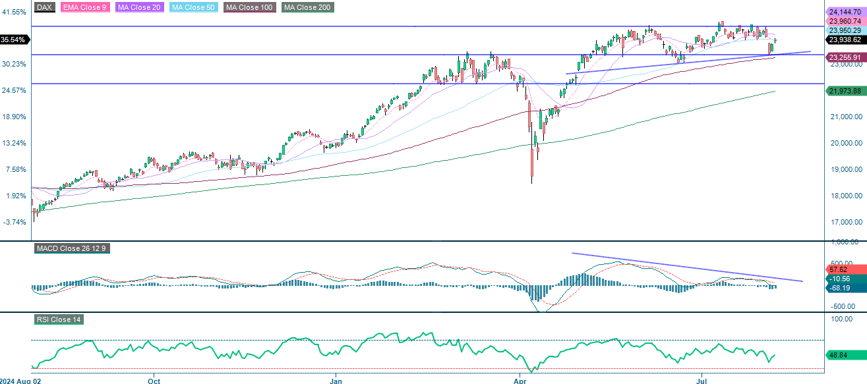Select Jul on the time axis
The image size is (867, 384).
(x=702, y=381)
